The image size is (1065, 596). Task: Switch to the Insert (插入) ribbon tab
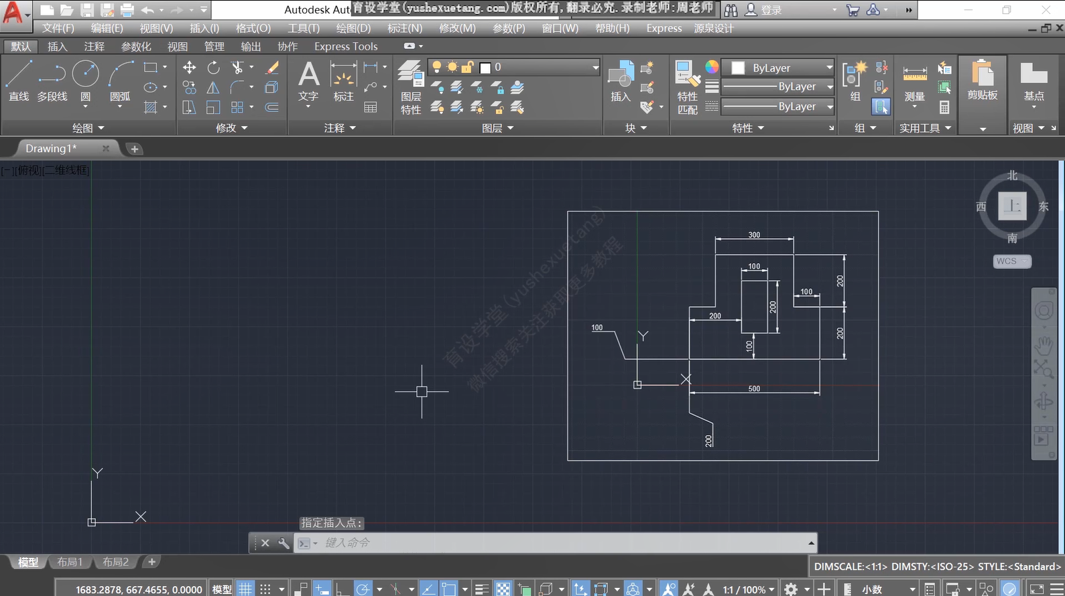tap(58, 46)
